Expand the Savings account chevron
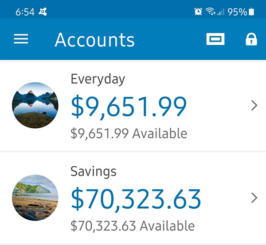 pos(254,198)
